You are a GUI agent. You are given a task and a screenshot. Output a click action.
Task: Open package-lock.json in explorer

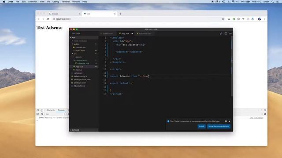pyautogui.click(x=84, y=79)
